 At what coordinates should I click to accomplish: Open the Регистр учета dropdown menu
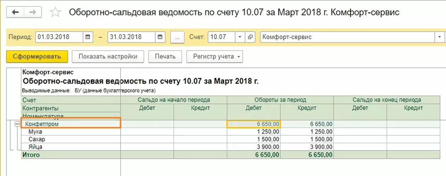coord(215,57)
